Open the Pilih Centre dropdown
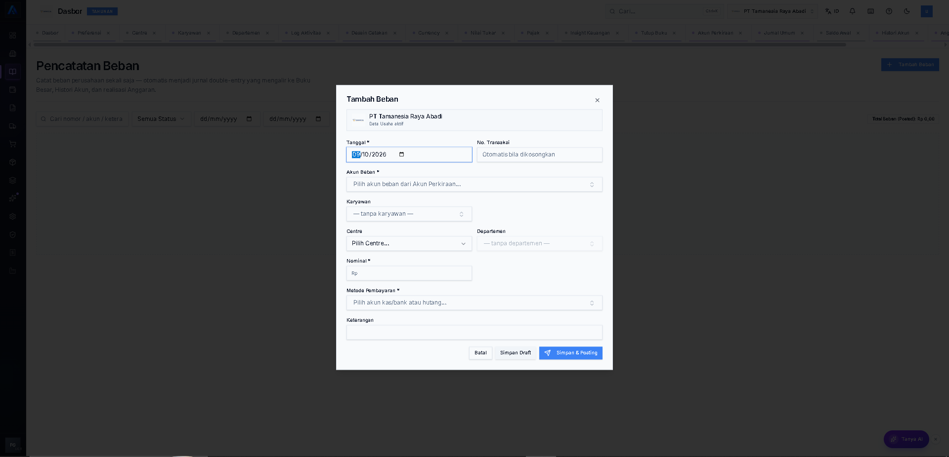Screen dimensions: 949x457 coord(409,243)
